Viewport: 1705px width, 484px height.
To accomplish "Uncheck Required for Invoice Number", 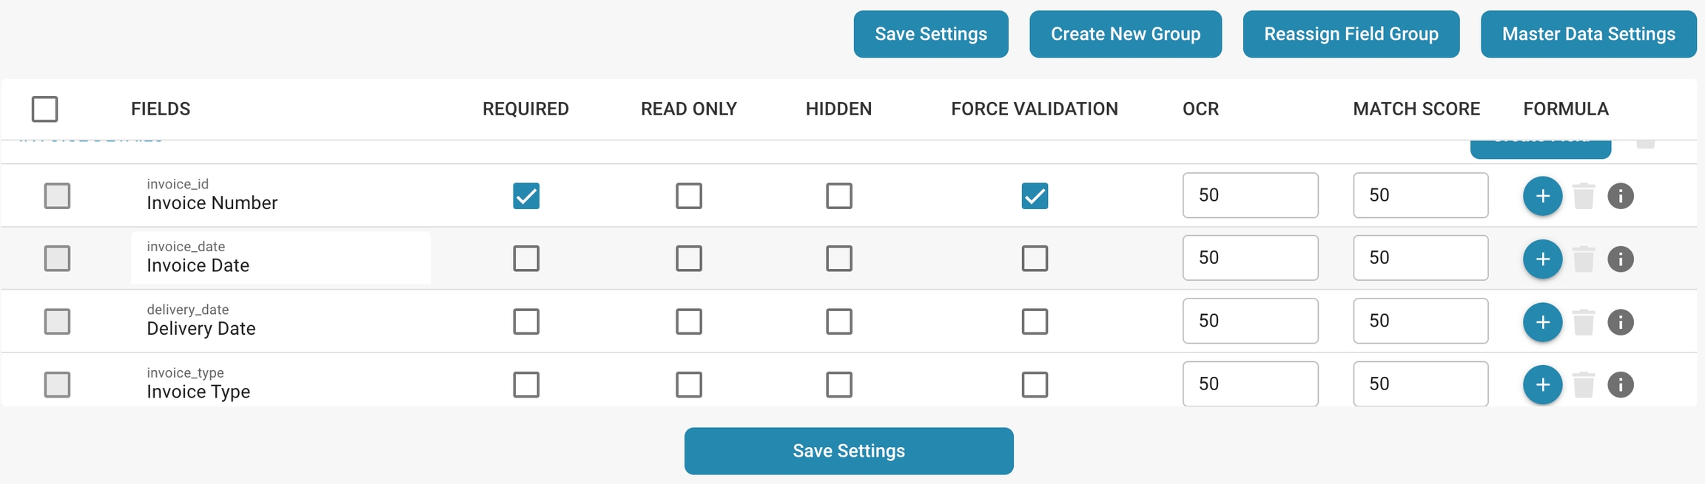I will pos(526,196).
